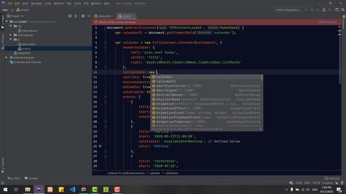Click the completion popup scrollbar
This screenshot has height=194, width=346.
point(262,78)
